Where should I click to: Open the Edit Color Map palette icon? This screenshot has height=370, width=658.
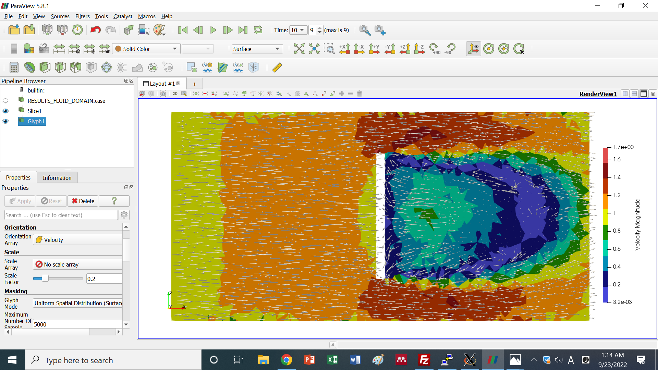pyautogui.click(x=29, y=49)
